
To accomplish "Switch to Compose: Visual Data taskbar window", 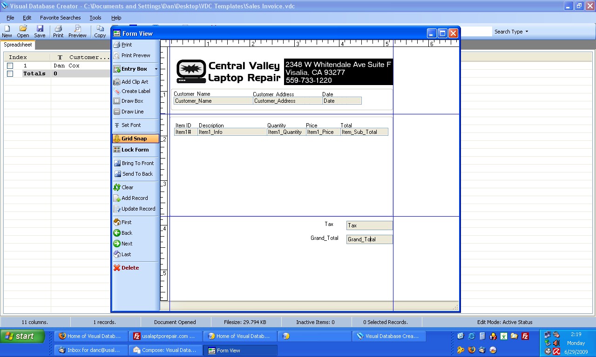I will pyautogui.click(x=165, y=350).
